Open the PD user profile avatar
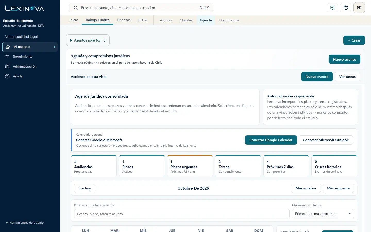The height and width of the screenshot is (232, 371). [x=359, y=8]
